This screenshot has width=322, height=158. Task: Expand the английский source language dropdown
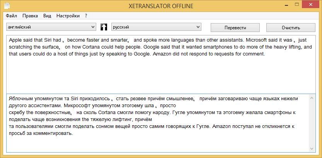click(51, 27)
